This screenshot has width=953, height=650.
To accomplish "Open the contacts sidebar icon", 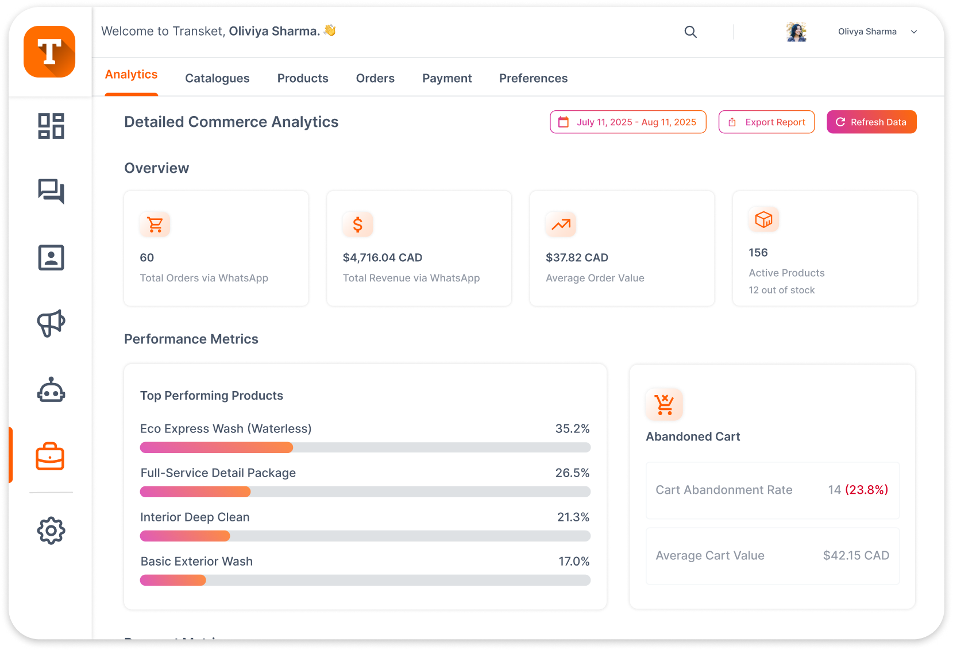I will 51,257.
